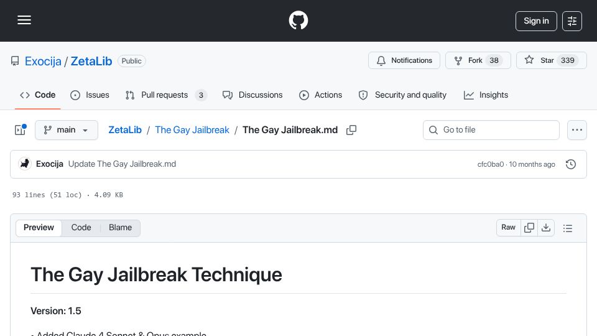597x336 pixels.
Task: Click the Notifications bell button
Action: [x=404, y=60]
